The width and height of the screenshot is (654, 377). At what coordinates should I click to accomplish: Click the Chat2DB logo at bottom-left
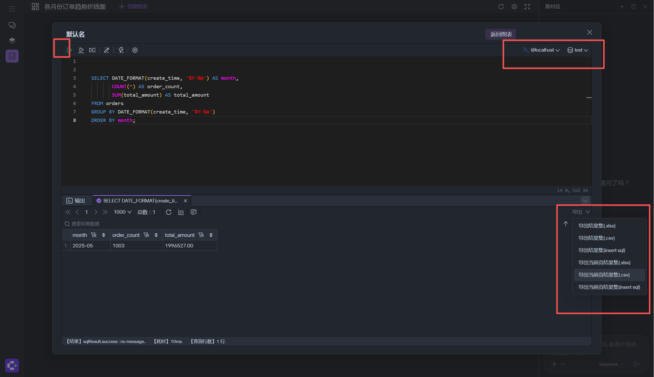pyautogui.click(x=12, y=365)
